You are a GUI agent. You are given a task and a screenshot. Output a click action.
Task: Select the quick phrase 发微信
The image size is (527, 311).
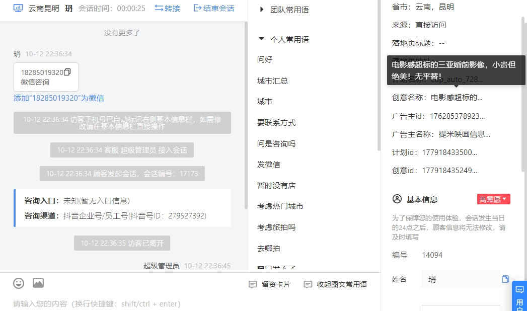coord(269,165)
